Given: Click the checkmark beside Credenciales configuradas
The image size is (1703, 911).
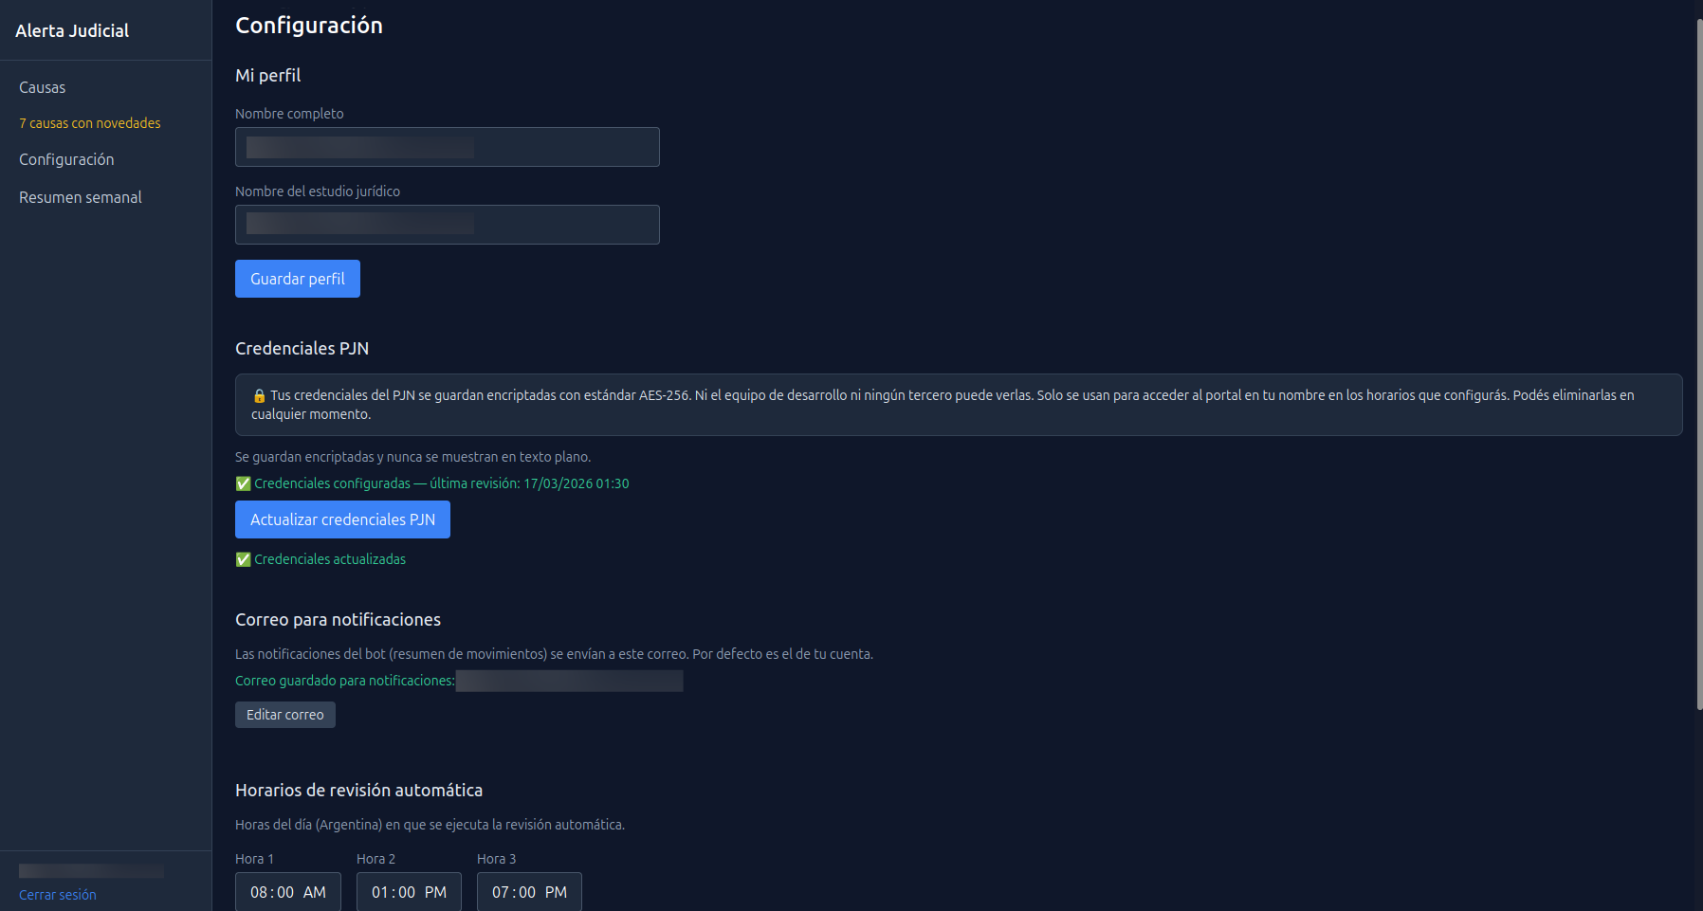Looking at the screenshot, I should tap(242, 483).
